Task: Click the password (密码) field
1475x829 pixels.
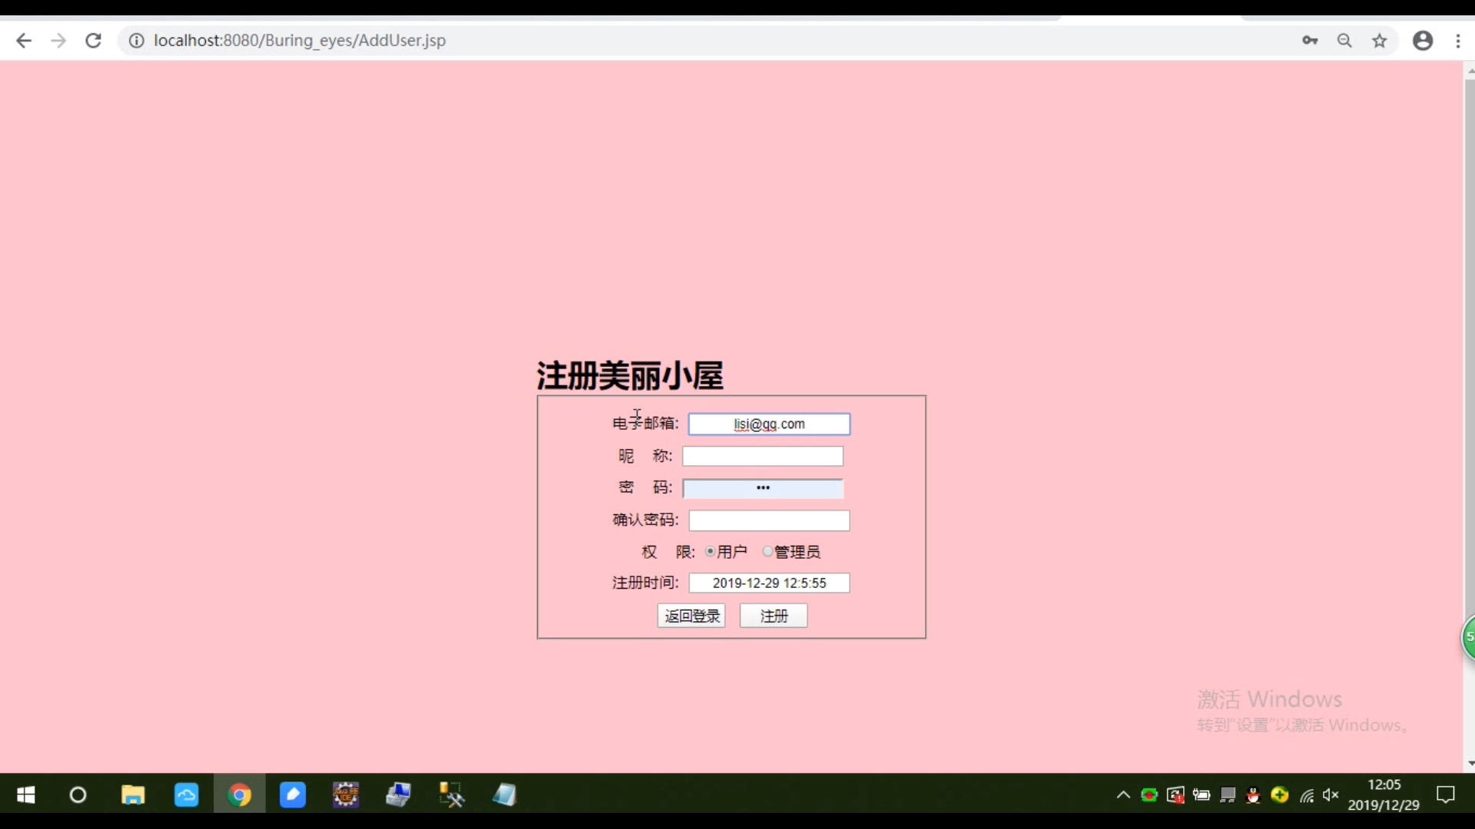Action: click(763, 488)
